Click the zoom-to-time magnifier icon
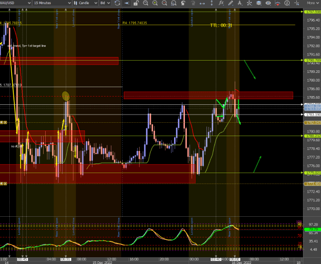The image size is (321, 264). pos(145,3)
